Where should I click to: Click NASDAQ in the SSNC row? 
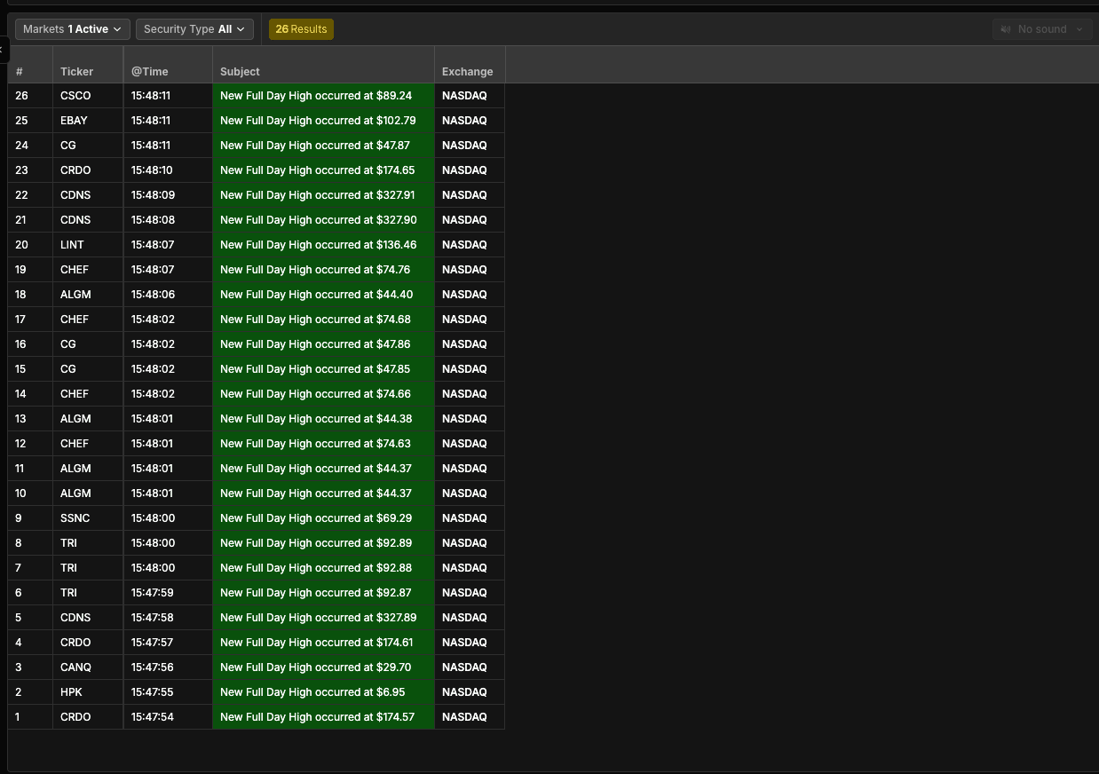(470, 518)
